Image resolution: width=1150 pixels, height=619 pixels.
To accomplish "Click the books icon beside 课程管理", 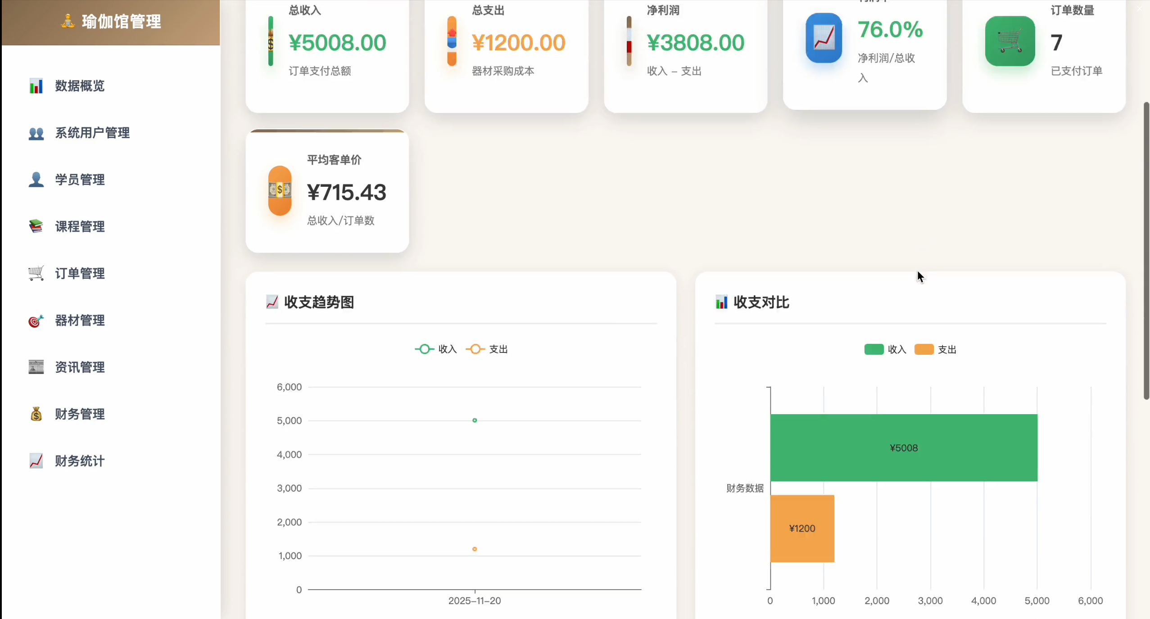I will coord(36,226).
